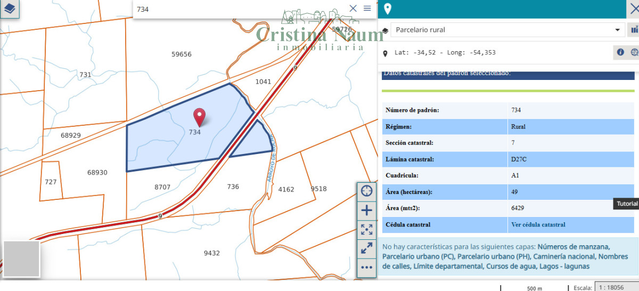The width and height of the screenshot is (639, 291).
Task: Click the locate position crosshair button
Action: click(366, 191)
